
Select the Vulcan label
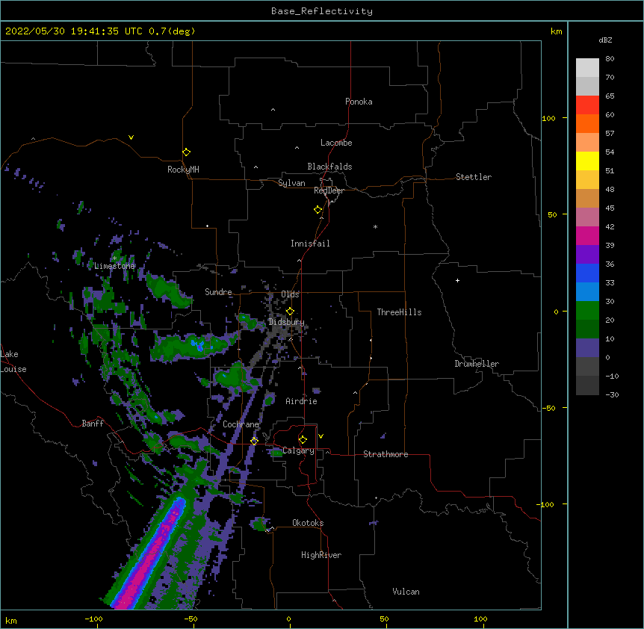(x=406, y=592)
